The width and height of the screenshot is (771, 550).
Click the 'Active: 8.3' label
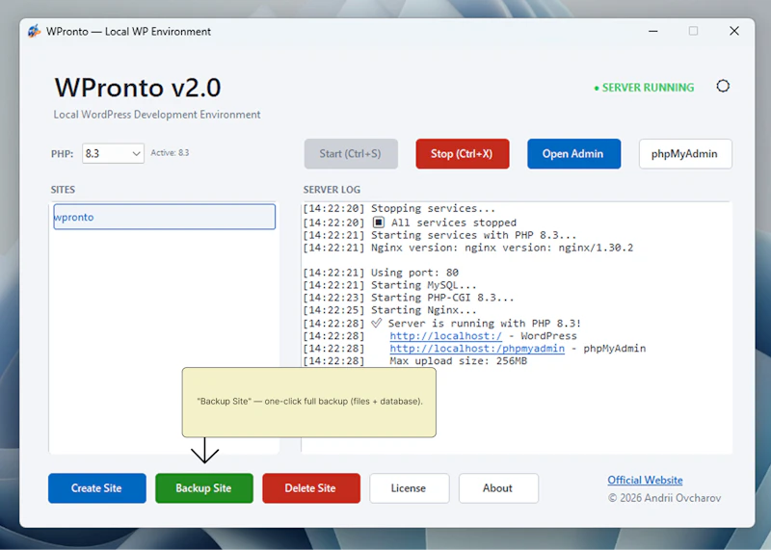coord(170,153)
